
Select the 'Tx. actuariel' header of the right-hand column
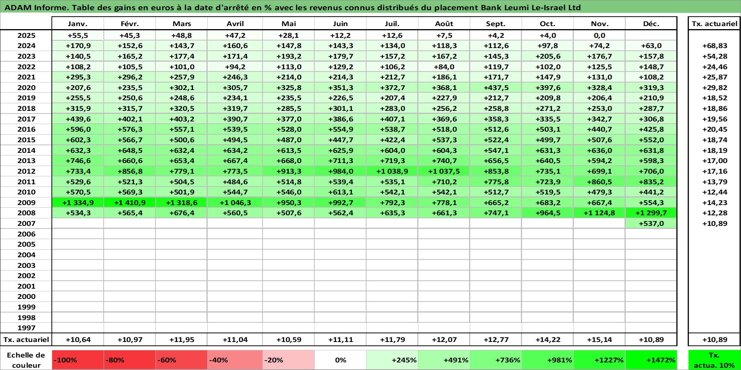coord(714,23)
